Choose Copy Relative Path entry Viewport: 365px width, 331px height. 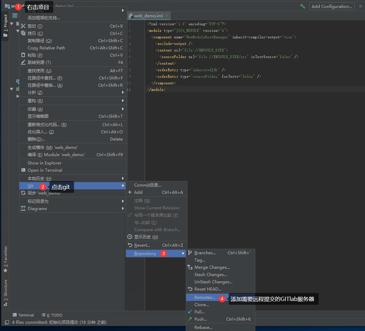pyautogui.click(x=73, y=48)
